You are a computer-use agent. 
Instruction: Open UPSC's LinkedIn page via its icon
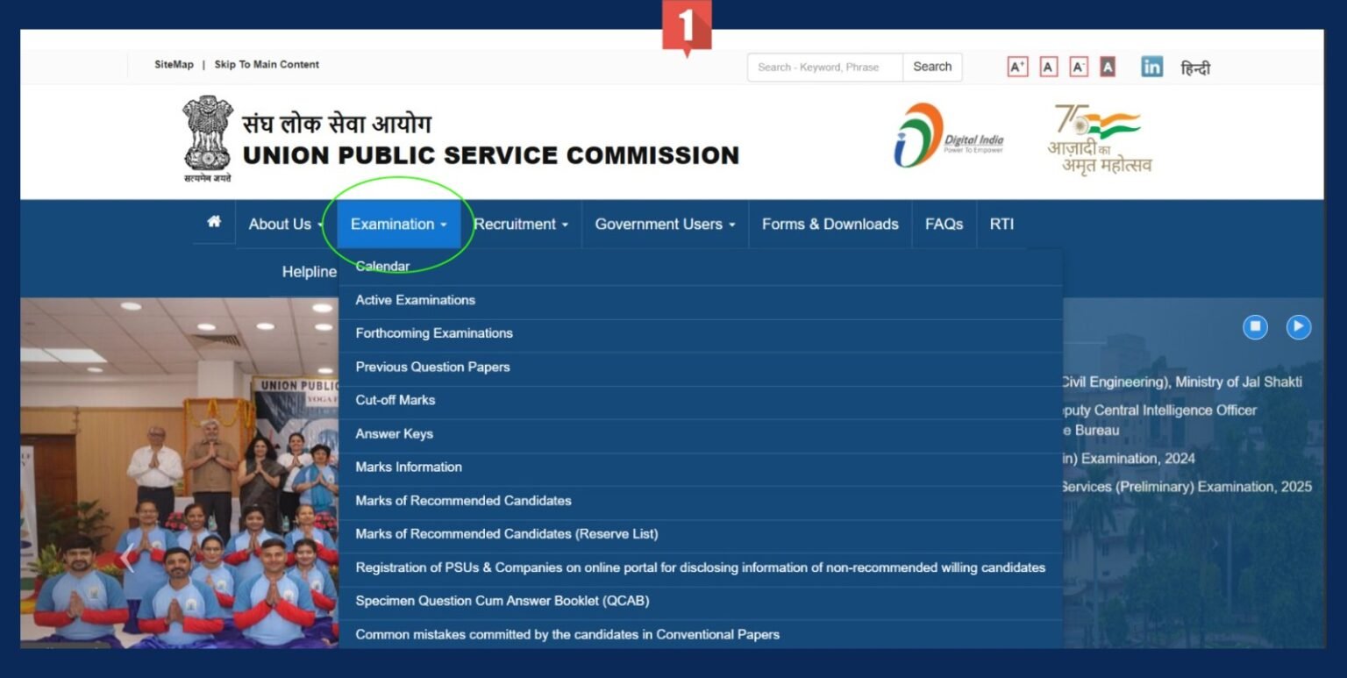point(1151,66)
